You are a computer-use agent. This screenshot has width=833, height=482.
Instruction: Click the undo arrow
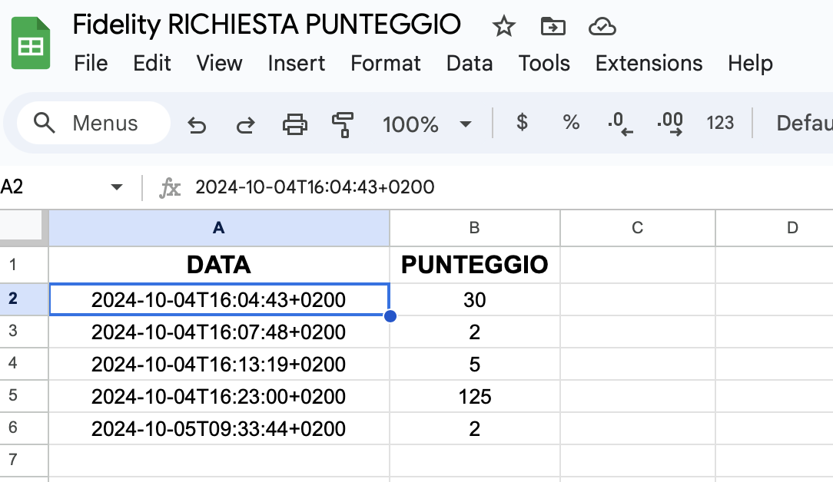click(197, 125)
